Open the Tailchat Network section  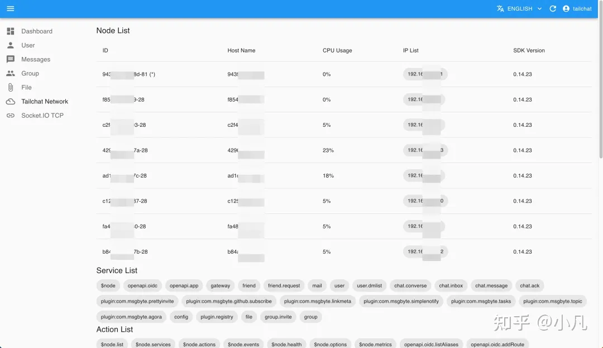[x=45, y=101]
